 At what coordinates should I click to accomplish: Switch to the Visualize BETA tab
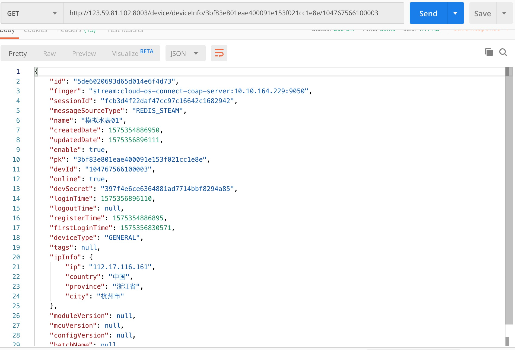point(132,53)
